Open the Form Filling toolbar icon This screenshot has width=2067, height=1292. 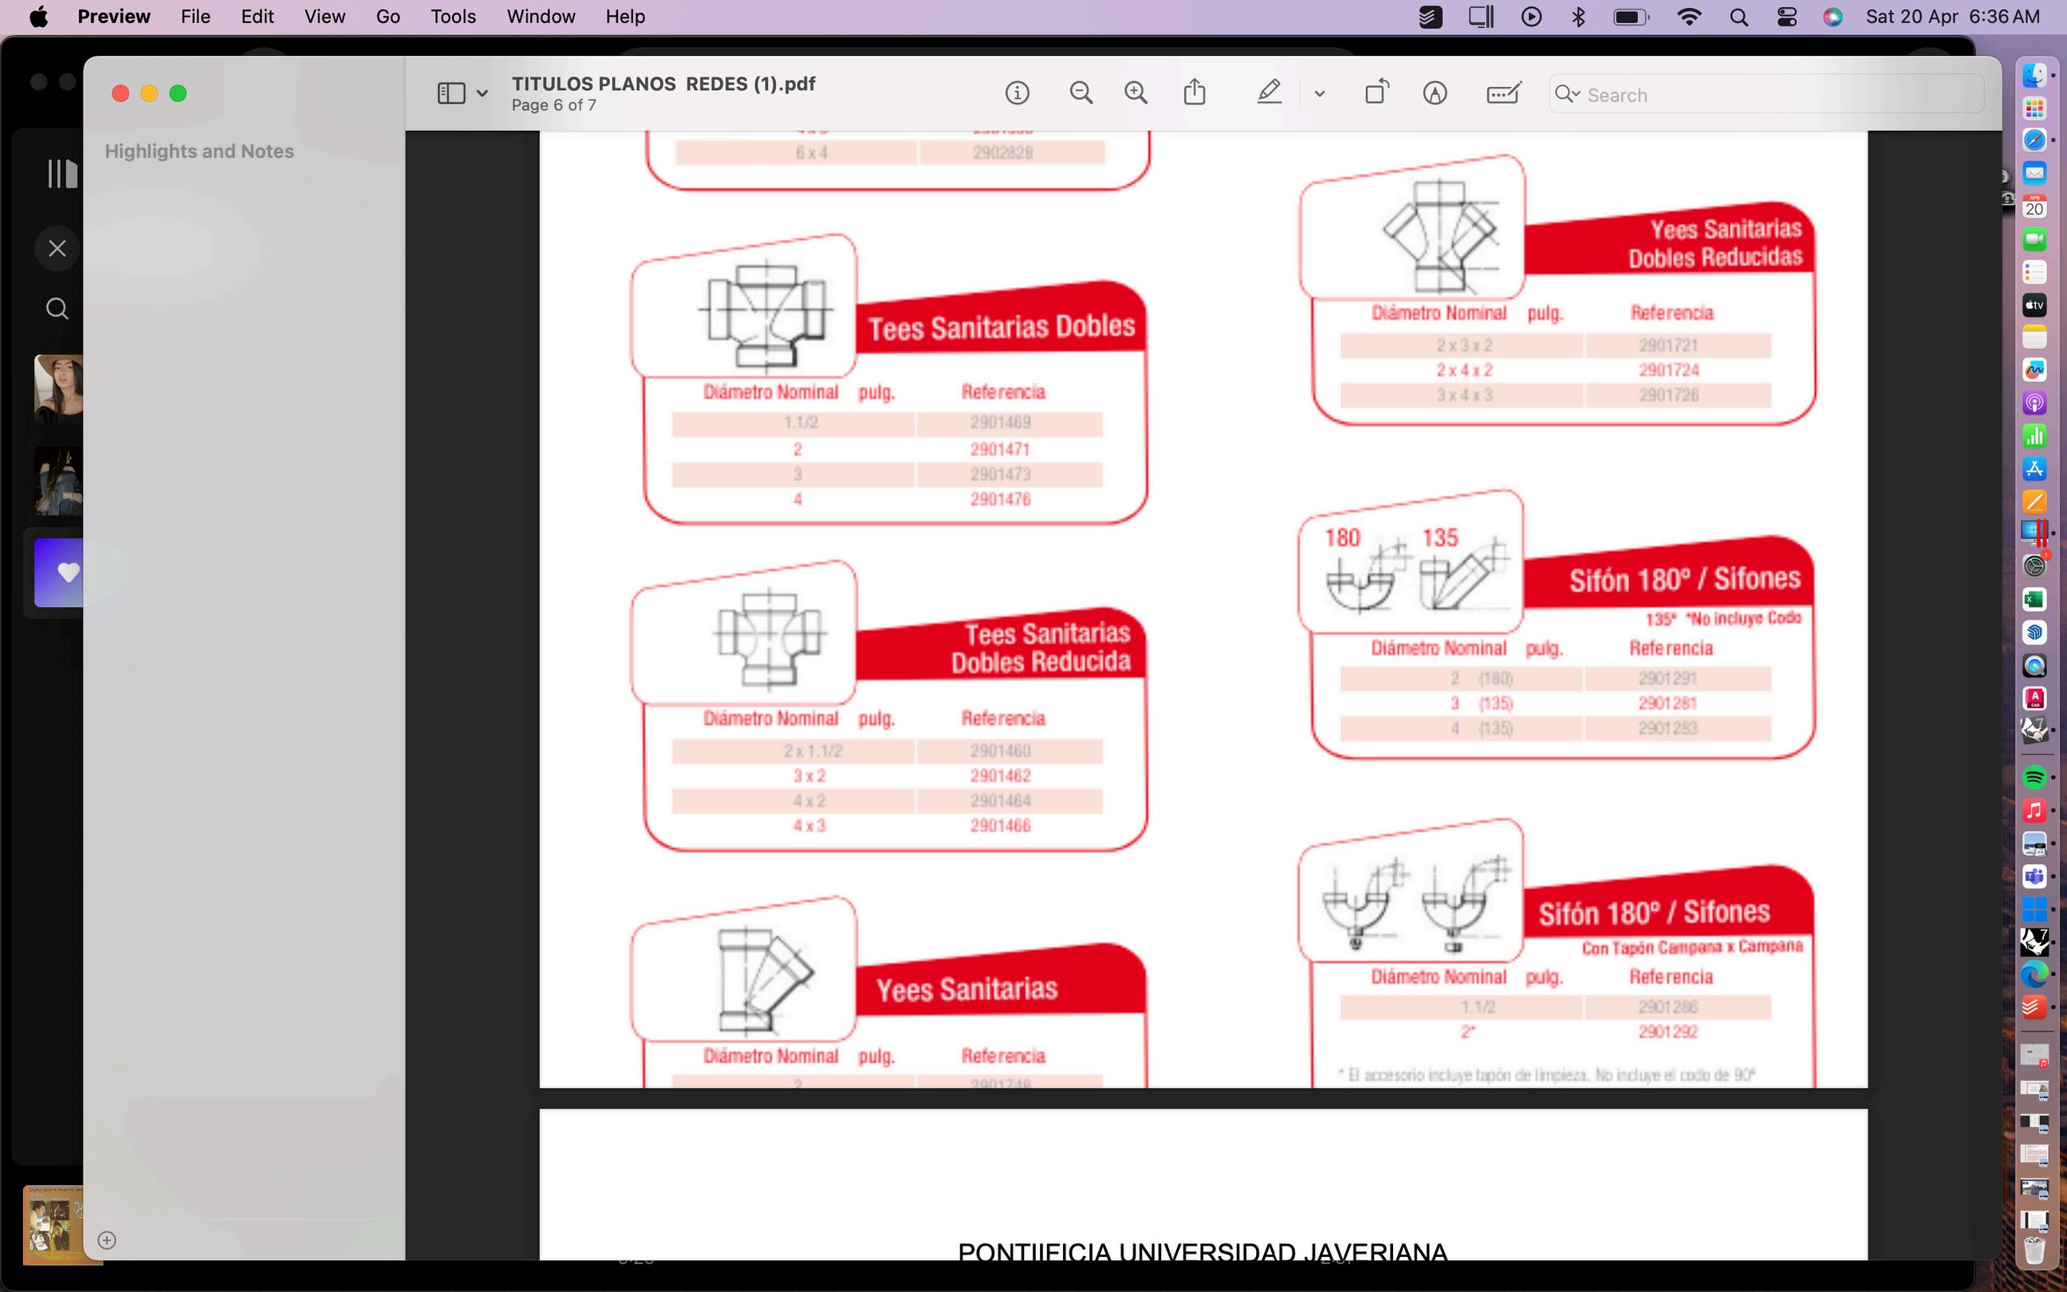click(x=1502, y=93)
